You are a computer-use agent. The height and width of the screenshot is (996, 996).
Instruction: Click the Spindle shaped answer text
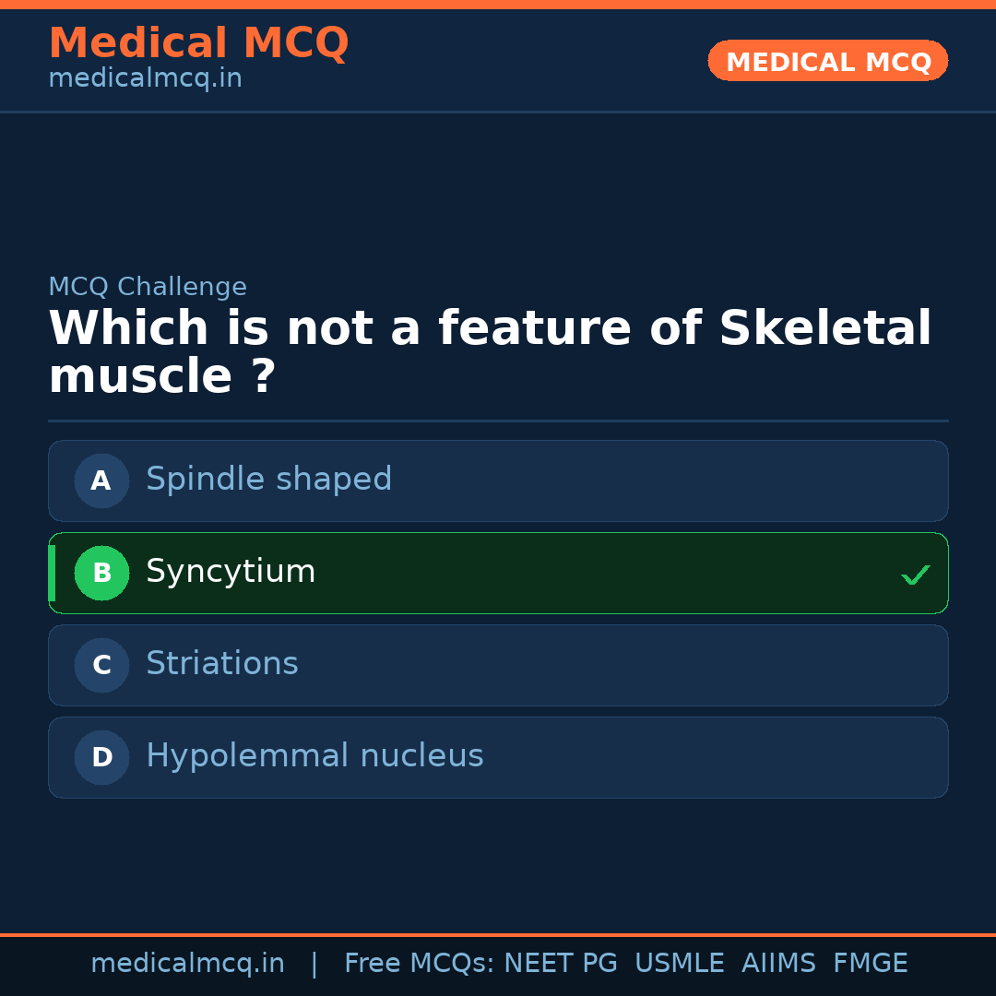(x=268, y=480)
